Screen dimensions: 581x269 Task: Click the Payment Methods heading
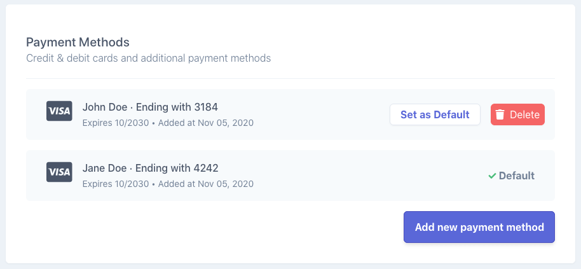pos(78,43)
